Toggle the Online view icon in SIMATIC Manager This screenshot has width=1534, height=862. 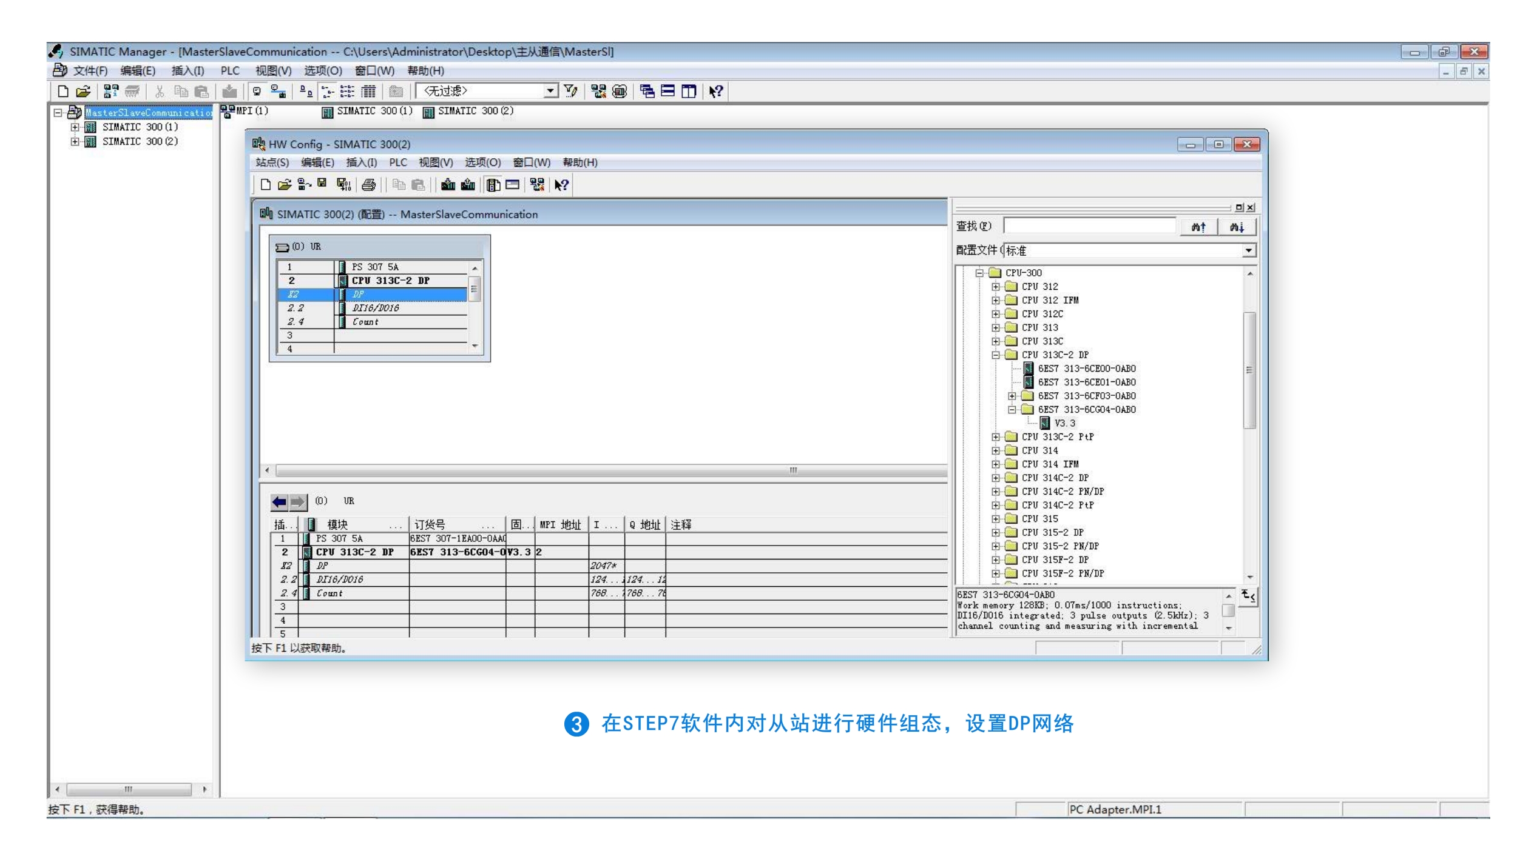pos(279,91)
